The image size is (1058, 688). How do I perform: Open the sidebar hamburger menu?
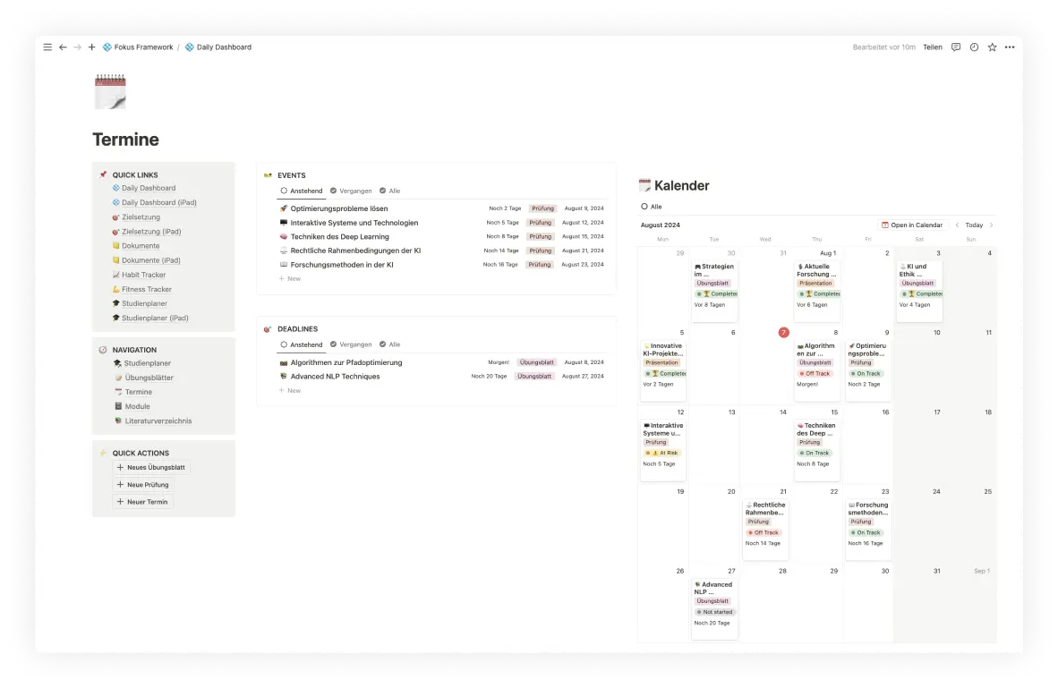(x=47, y=47)
